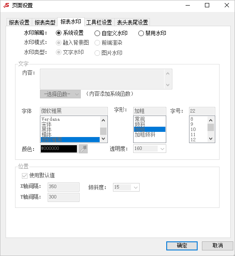Image resolution: width=235 pixels, height=256 pixels.
Task: Click the font list scroll down arrow
Action: [103, 139]
